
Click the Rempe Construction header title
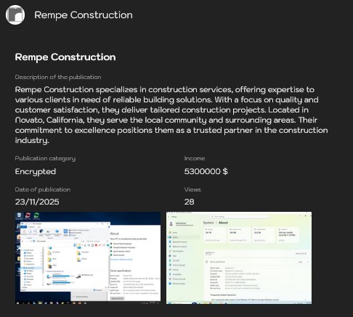(84, 15)
